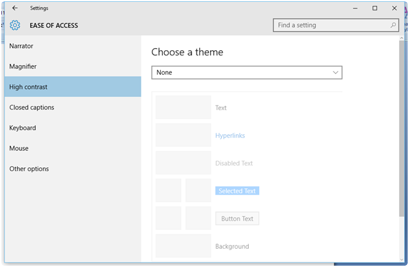
Task: Select the Disabled Text color swatch
Action: tap(183, 163)
